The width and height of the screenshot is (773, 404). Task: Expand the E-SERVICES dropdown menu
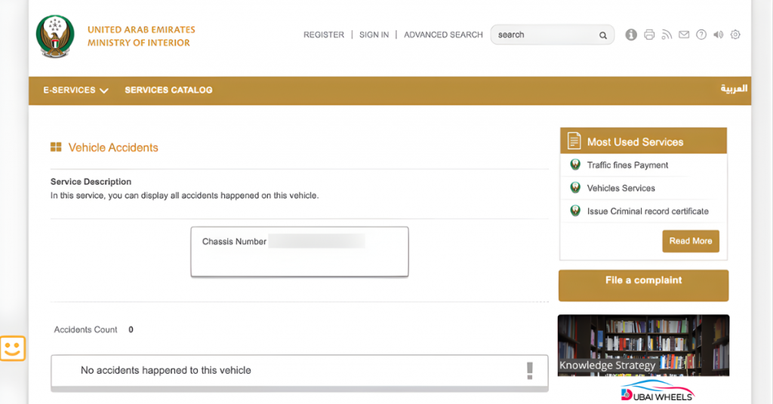[x=75, y=90]
